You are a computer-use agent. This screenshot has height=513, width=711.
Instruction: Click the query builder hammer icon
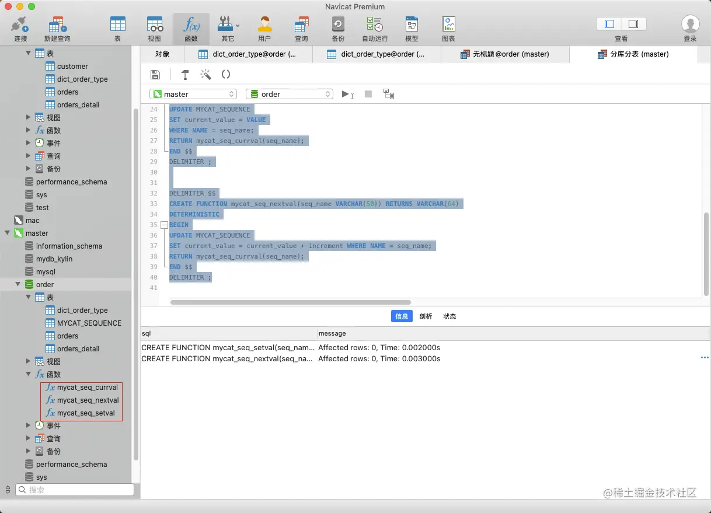click(x=185, y=74)
